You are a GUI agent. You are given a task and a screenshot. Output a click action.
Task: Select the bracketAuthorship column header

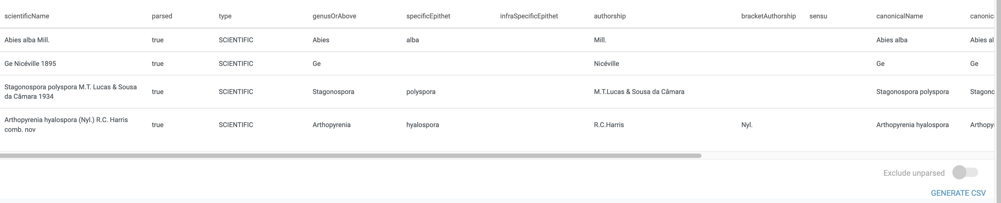pyautogui.click(x=768, y=16)
